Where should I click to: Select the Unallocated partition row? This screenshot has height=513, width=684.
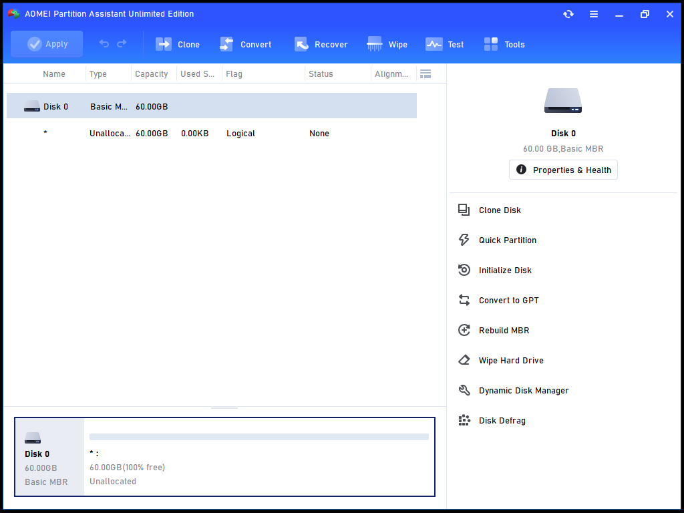pyautogui.click(x=212, y=134)
